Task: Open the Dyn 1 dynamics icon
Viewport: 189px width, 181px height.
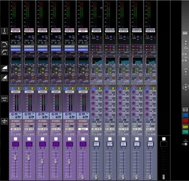Action: (5, 69)
